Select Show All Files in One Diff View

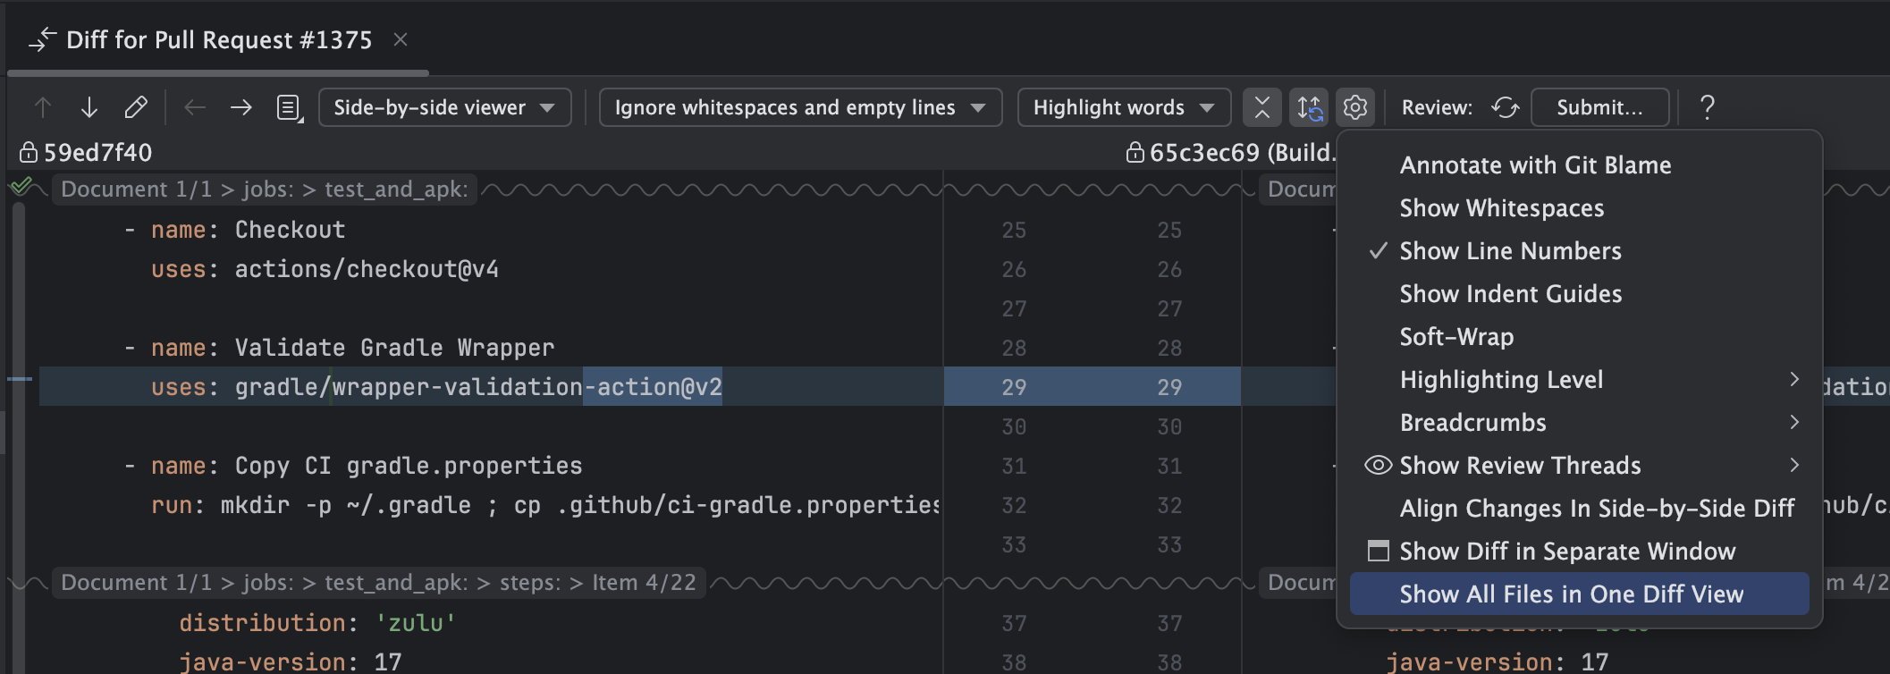coord(1579,594)
